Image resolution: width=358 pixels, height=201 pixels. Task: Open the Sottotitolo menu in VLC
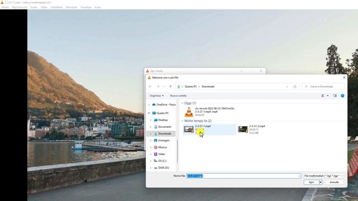coord(56,7)
